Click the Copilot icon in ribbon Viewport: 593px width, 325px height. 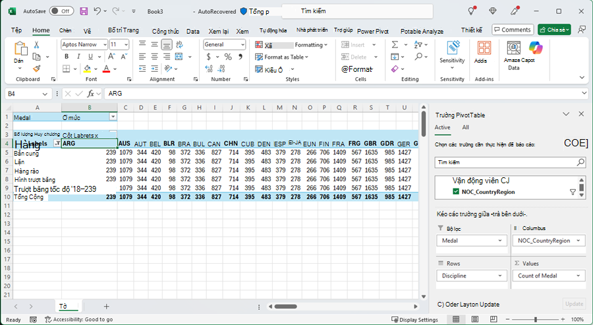(x=536, y=48)
